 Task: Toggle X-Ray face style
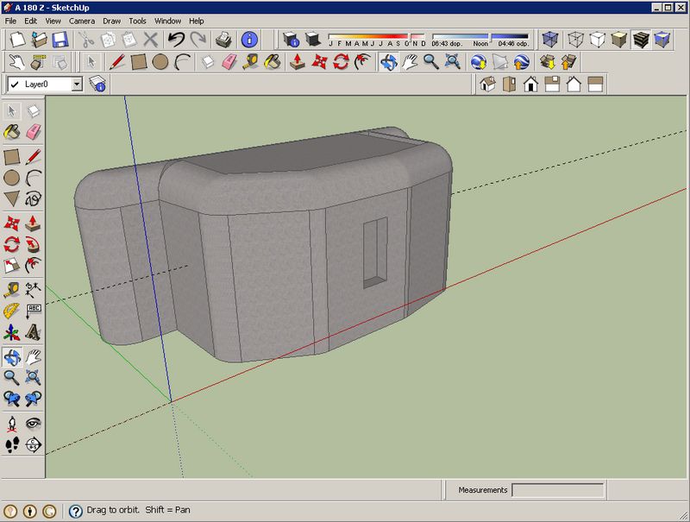point(549,39)
